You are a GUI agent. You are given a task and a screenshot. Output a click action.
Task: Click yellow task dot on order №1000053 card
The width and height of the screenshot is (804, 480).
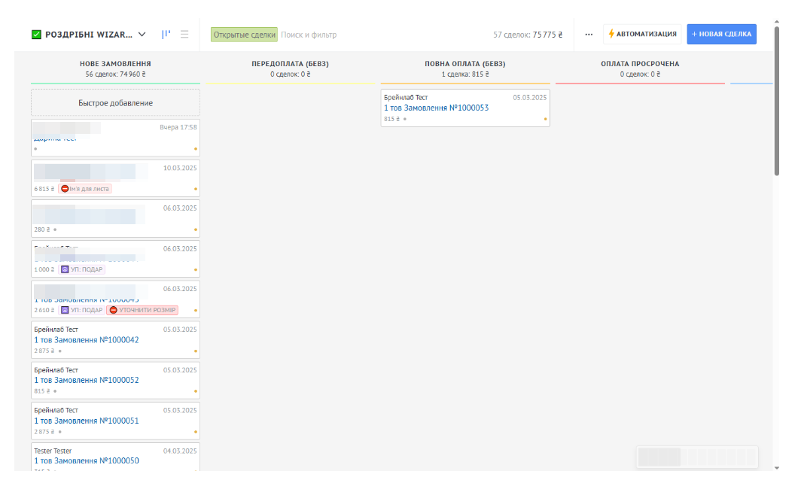click(x=545, y=119)
